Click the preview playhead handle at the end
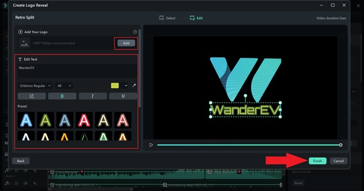The height and width of the screenshot is (191, 364). click(340, 145)
